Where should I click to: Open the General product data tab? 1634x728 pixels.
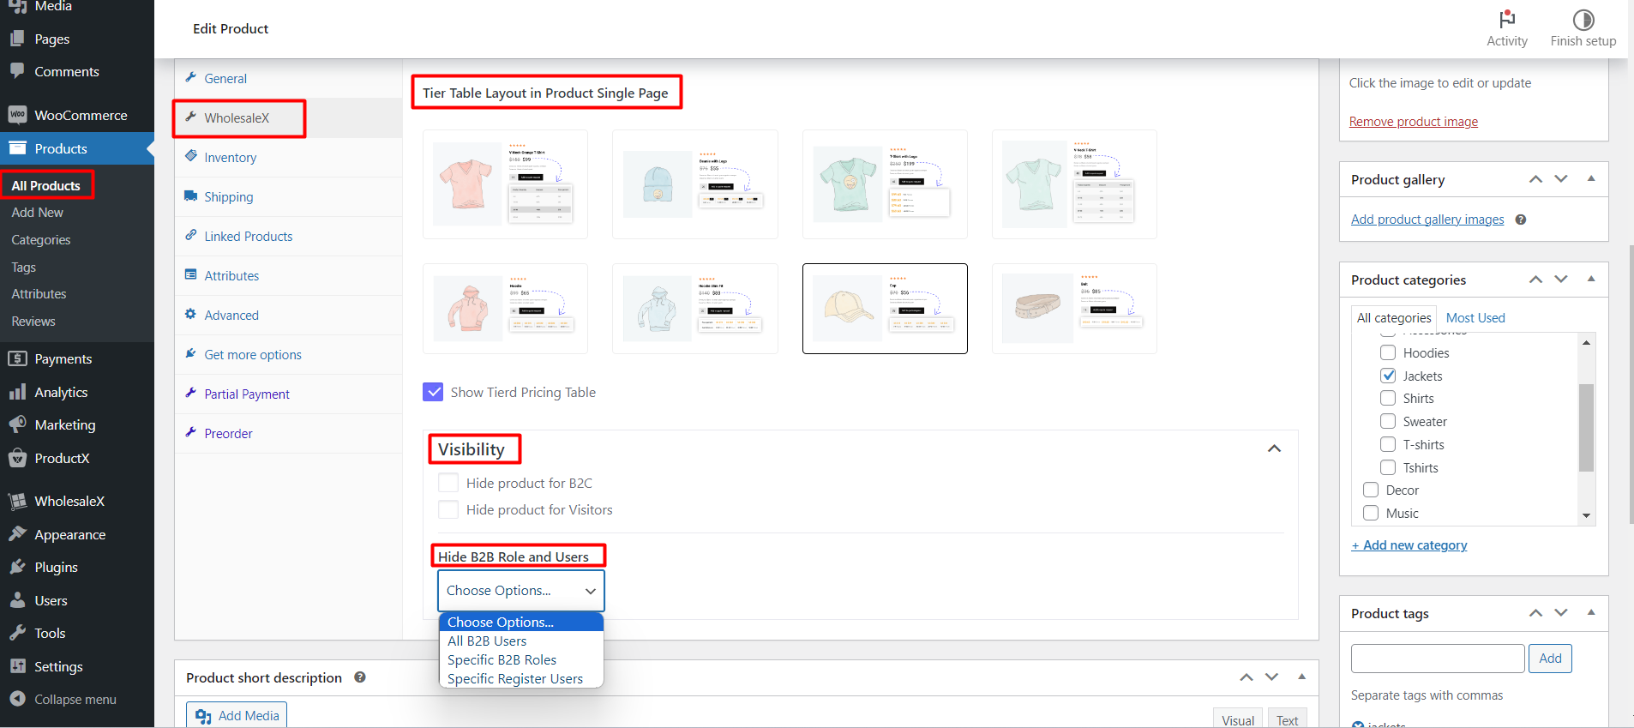(x=288, y=78)
